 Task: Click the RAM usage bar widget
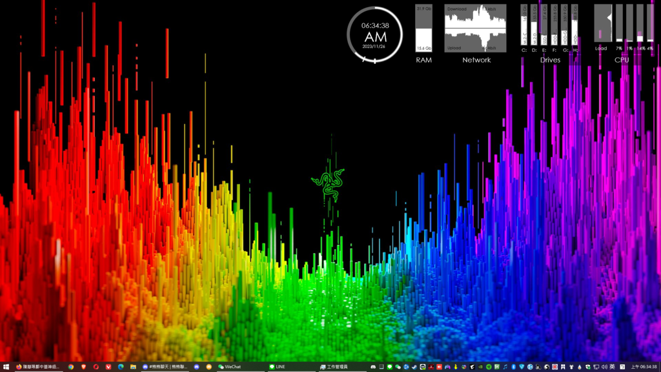(423, 28)
